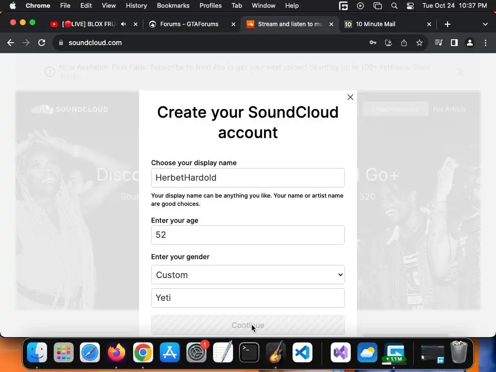
Task: Open Terminal from the Dock
Action: (x=249, y=352)
